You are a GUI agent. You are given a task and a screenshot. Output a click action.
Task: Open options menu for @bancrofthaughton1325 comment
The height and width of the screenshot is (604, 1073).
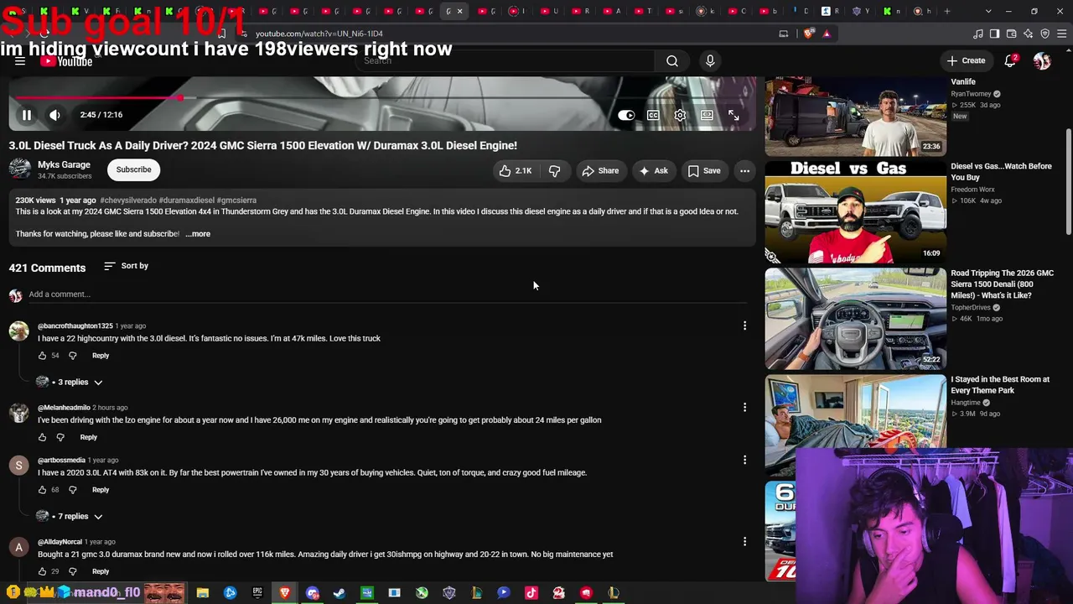pyautogui.click(x=744, y=325)
